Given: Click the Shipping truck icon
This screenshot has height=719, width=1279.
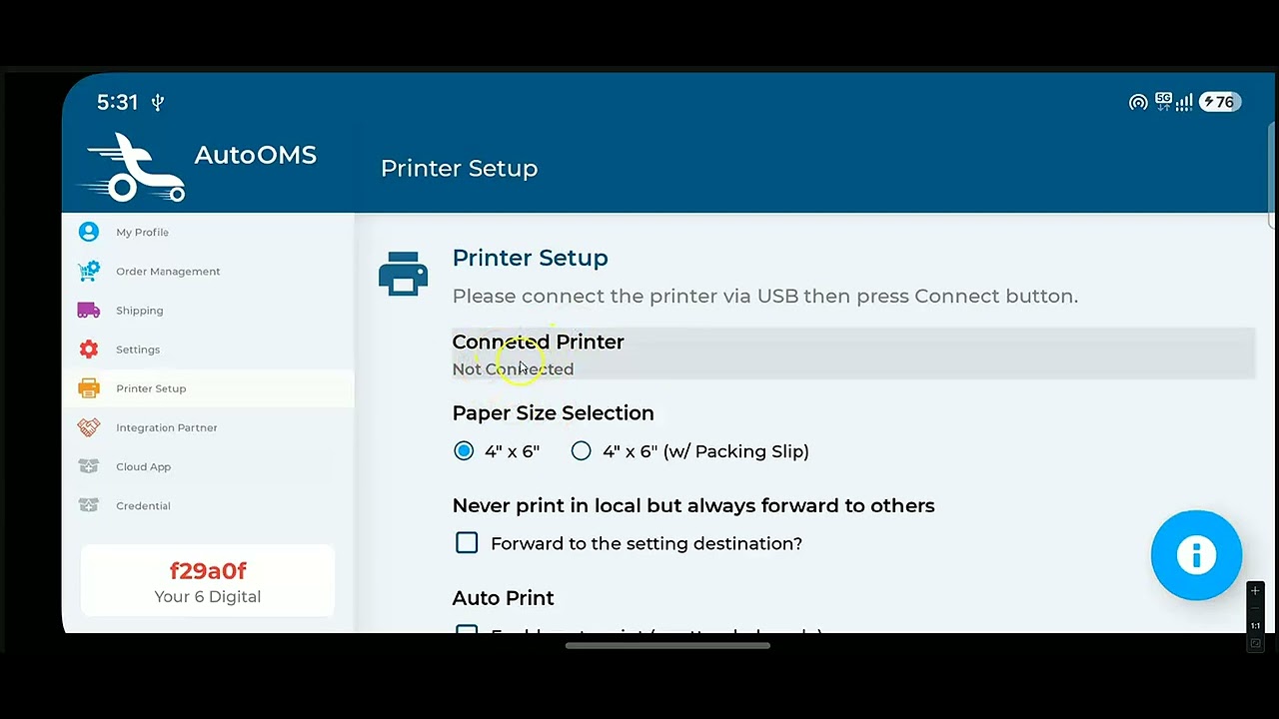Looking at the screenshot, I should tap(89, 310).
